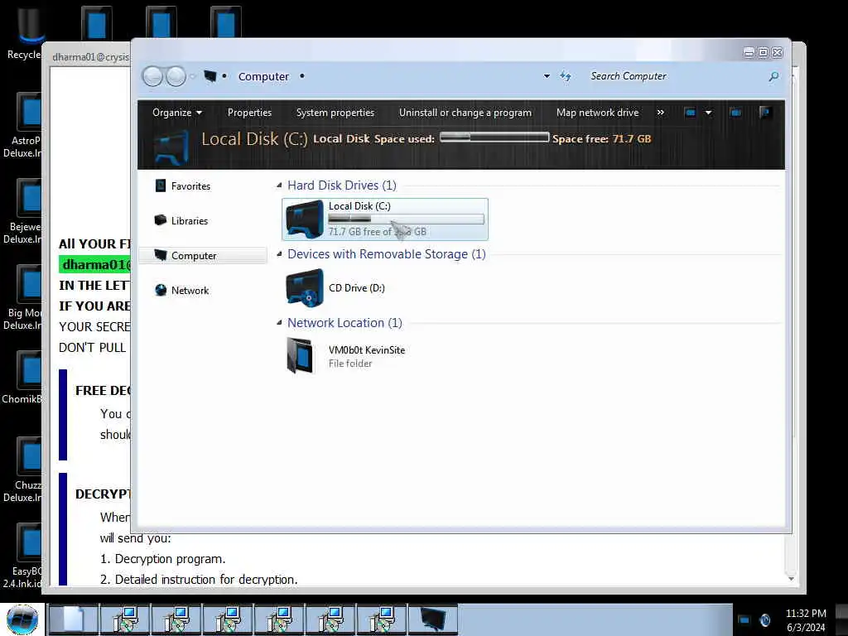Open the recent pages dropdown near navigation buttons
848x636 pixels.
pos(192,77)
